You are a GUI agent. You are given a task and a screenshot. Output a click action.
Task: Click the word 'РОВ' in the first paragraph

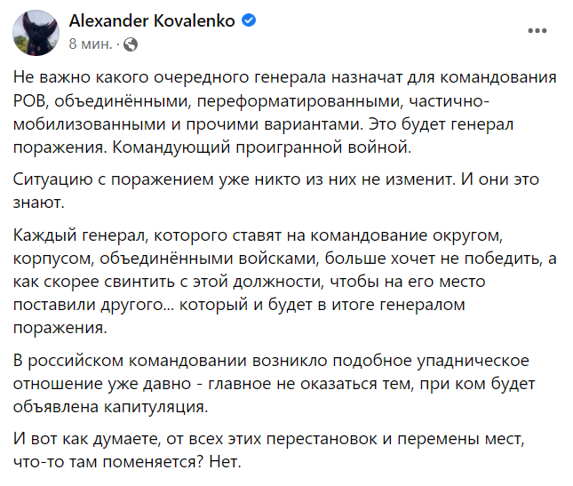[x=28, y=101]
